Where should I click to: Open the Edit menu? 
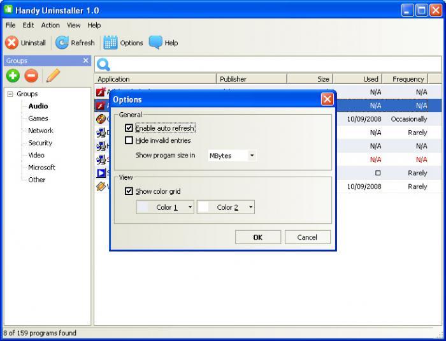coord(28,25)
